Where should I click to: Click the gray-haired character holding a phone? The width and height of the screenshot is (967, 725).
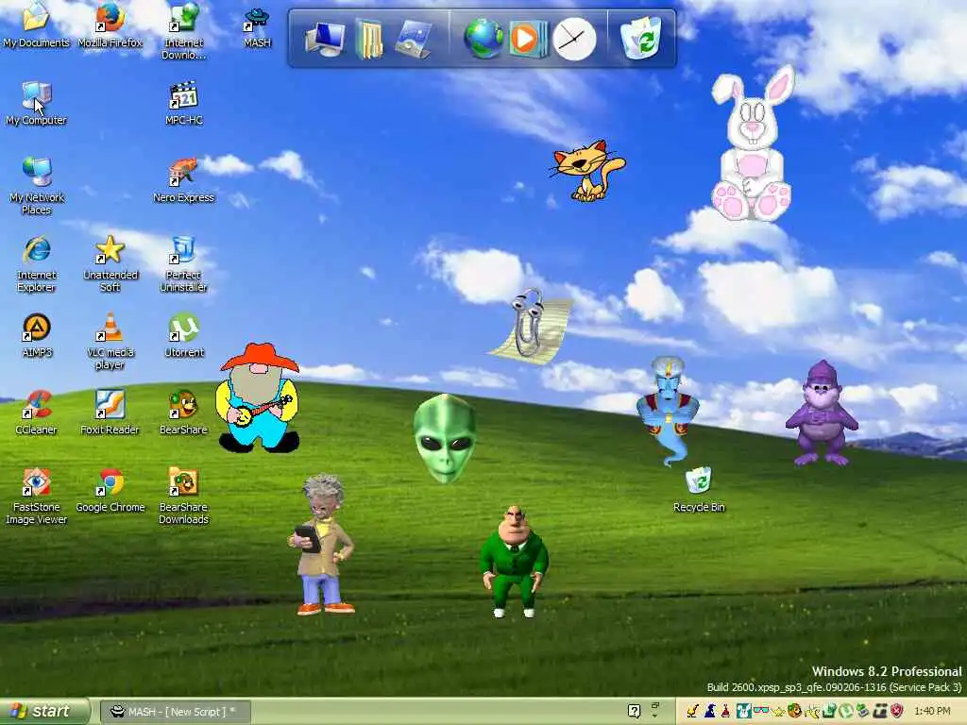click(x=322, y=544)
